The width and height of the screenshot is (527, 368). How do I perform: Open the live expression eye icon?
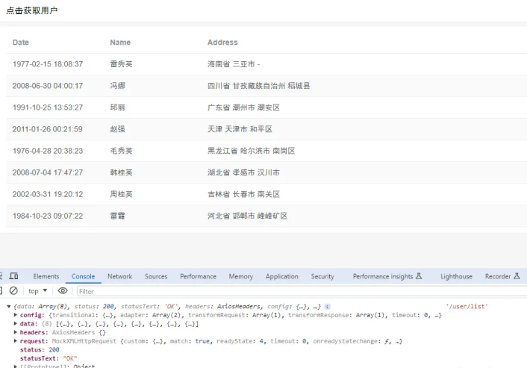coord(63,290)
